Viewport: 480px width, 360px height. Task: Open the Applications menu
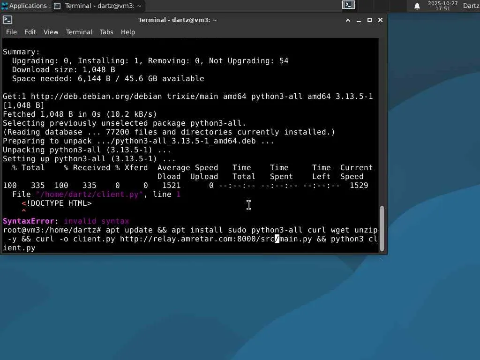tap(25, 6)
